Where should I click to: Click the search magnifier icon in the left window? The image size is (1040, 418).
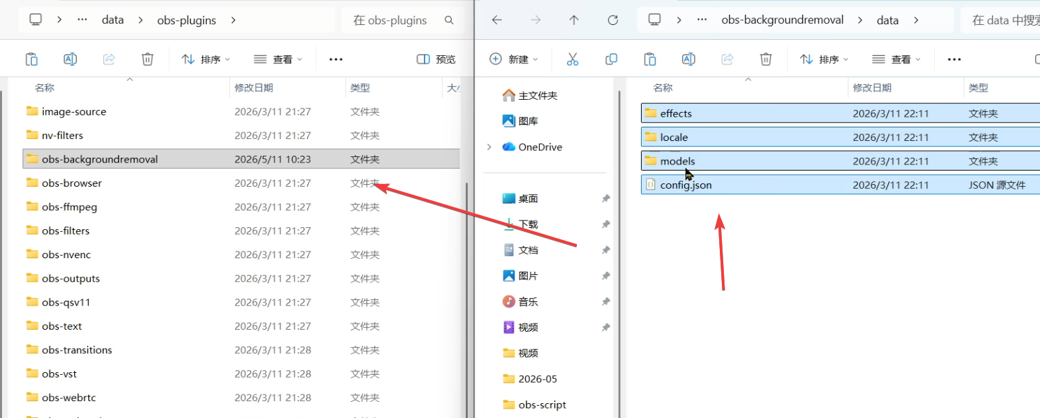(x=449, y=20)
